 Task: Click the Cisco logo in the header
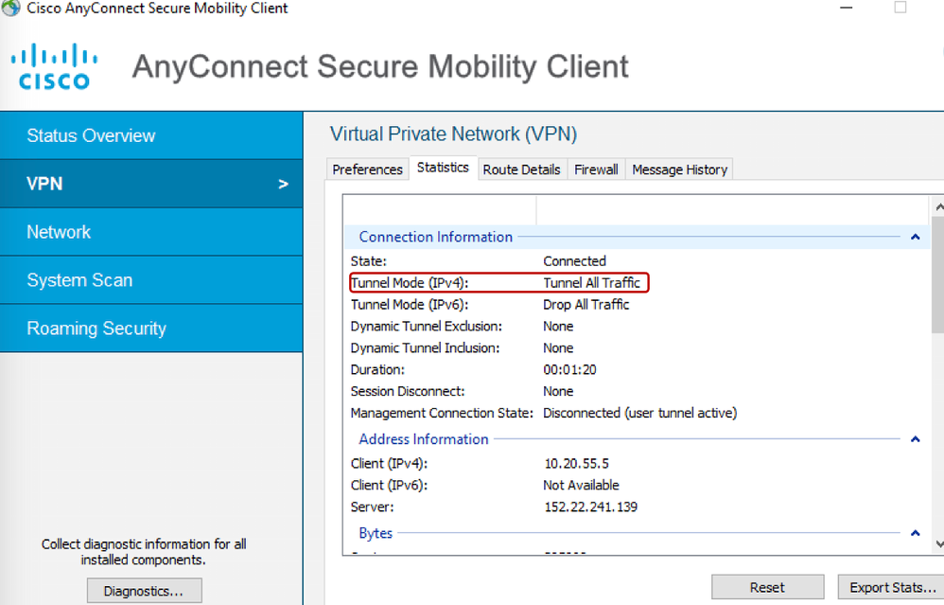point(54,66)
